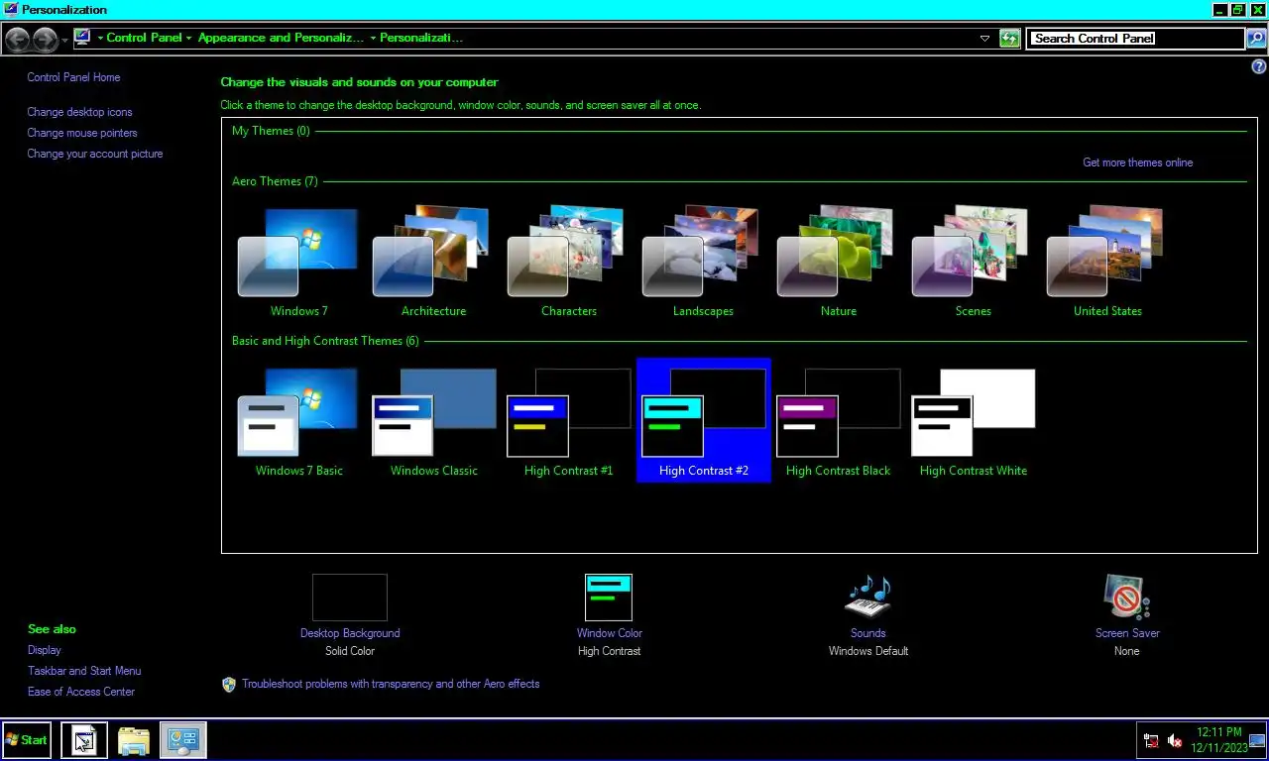Click Get more themes online
Image resolution: width=1269 pixels, height=761 pixels.
pyautogui.click(x=1137, y=163)
